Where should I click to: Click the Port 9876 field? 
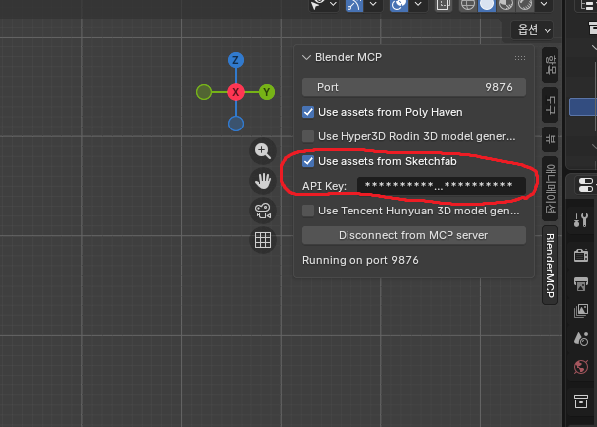[x=414, y=87]
